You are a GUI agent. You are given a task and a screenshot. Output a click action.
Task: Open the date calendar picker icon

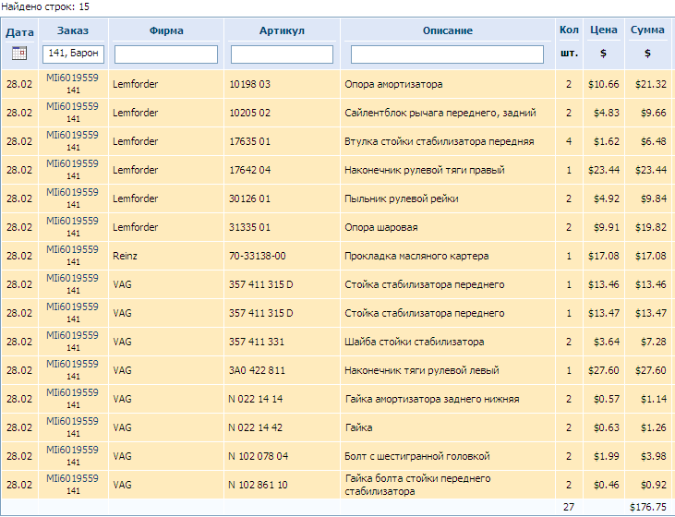click(x=19, y=54)
